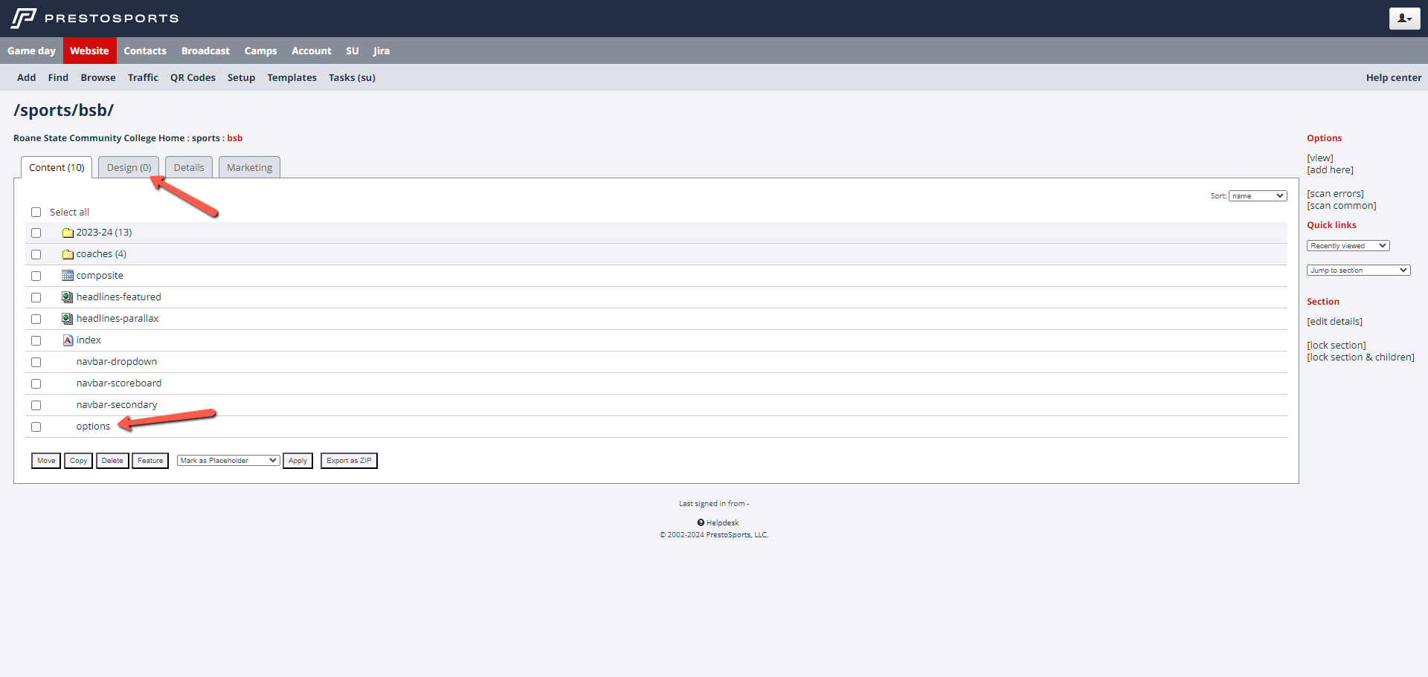This screenshot has width=1428, height=677.
Task: Click the coaches folder icon
Action: pyautogui.click(x=68, y=254)
